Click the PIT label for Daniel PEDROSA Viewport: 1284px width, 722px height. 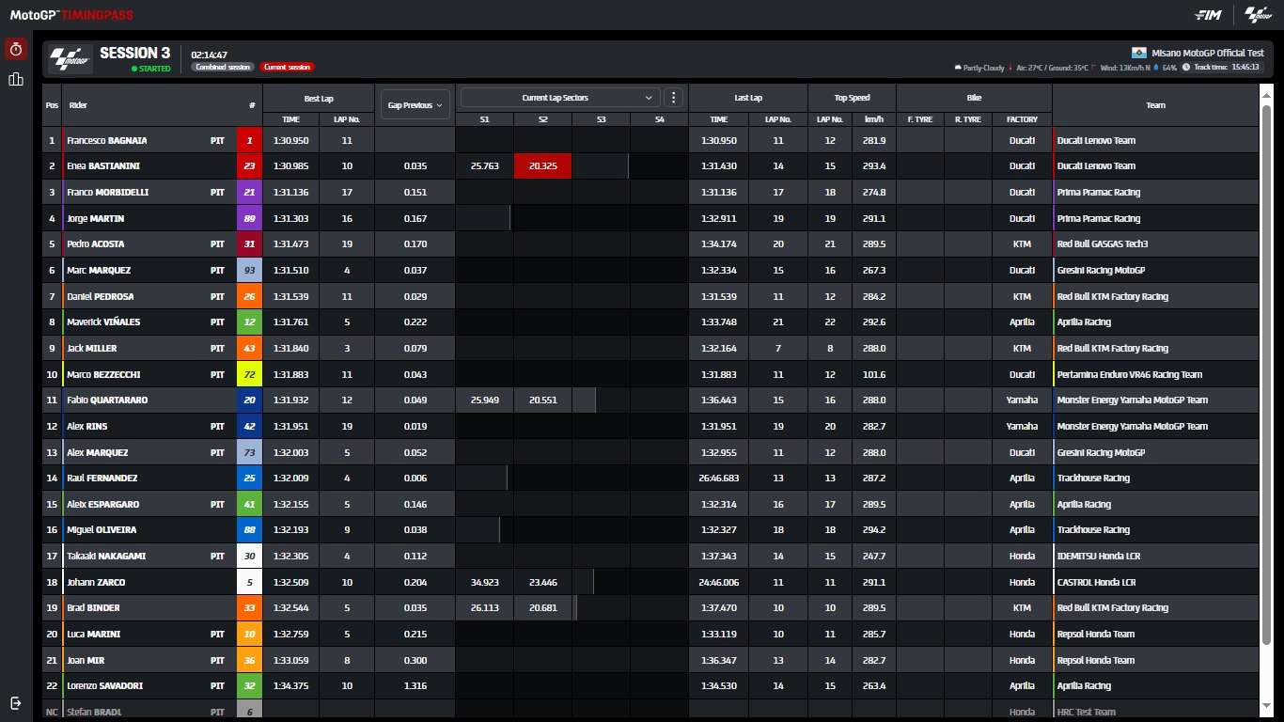217,296
